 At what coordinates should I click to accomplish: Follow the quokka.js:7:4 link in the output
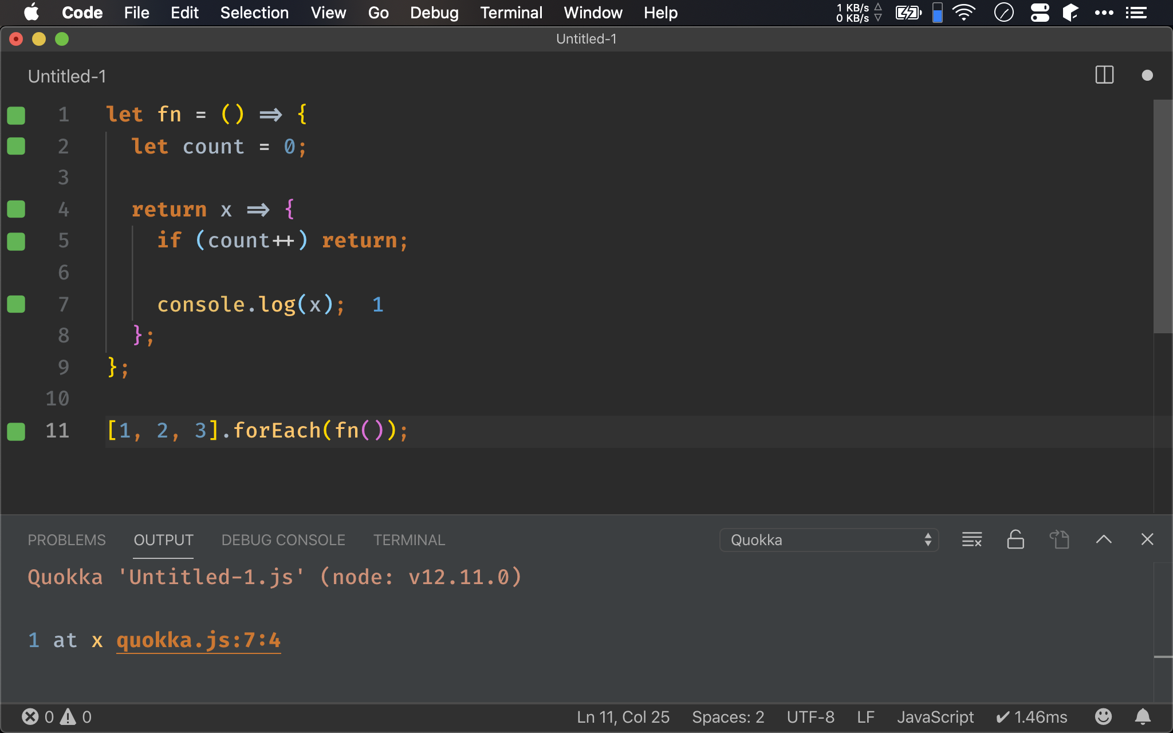point(198,640)
